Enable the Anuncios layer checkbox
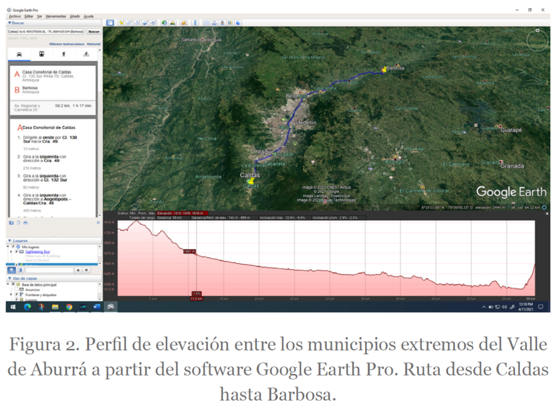555x407 pixels. (17, 289)
